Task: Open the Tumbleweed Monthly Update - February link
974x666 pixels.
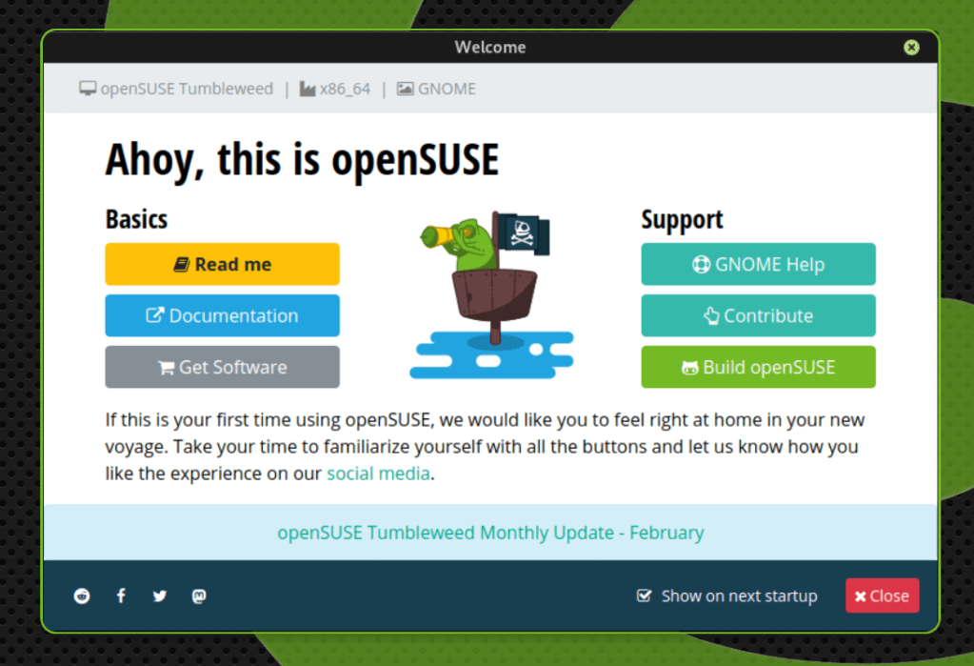Action: point(490,533)
